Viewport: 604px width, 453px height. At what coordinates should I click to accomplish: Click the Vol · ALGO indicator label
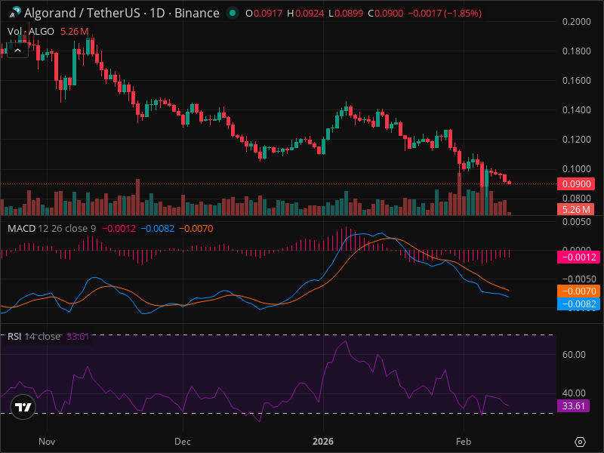31,31
